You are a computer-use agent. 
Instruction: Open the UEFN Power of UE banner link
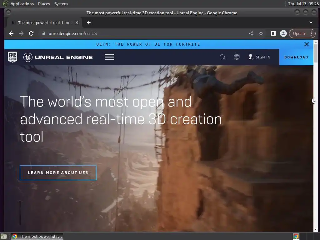pos(148,44)
